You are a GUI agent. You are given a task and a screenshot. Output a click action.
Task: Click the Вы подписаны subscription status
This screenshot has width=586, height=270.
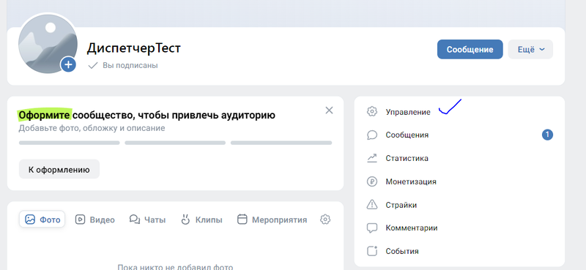(x=123, y=65)
